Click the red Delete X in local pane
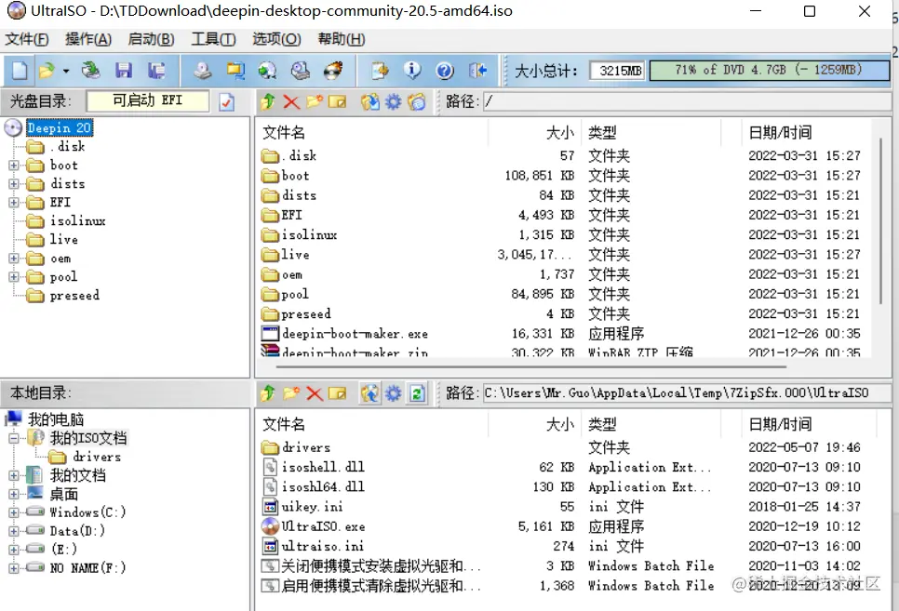 pos(315,393)
